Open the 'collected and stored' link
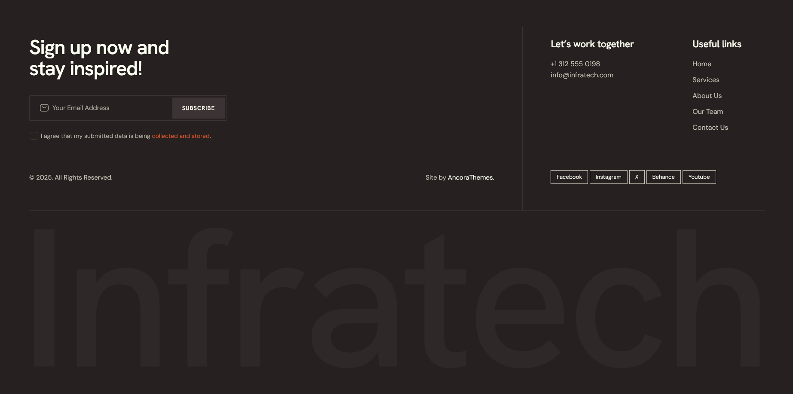This screenshot has width=793, height=394. (x=181, y=136)
